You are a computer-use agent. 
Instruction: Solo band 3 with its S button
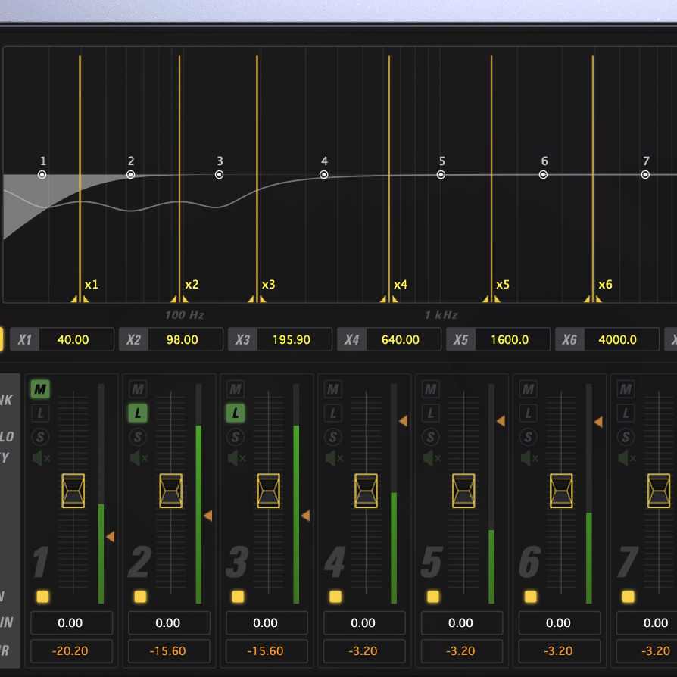pos(236,437)
